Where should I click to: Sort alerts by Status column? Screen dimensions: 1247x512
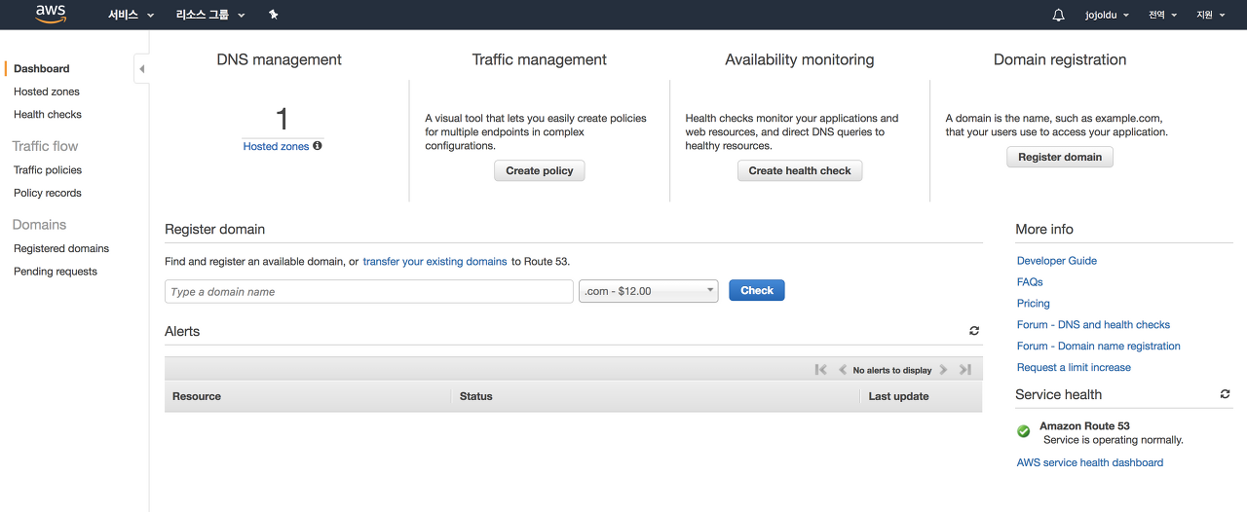point(476,396)
